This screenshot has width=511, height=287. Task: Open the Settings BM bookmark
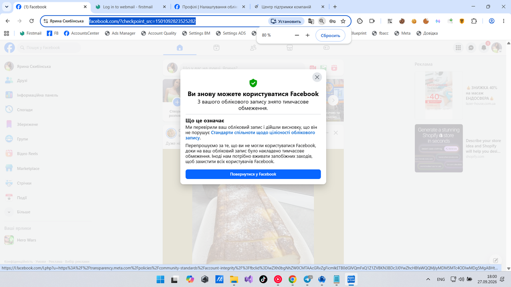click(x=196, y=33)
